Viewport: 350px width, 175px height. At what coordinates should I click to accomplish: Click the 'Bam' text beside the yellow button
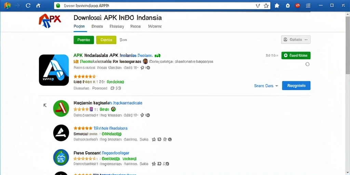123,40
